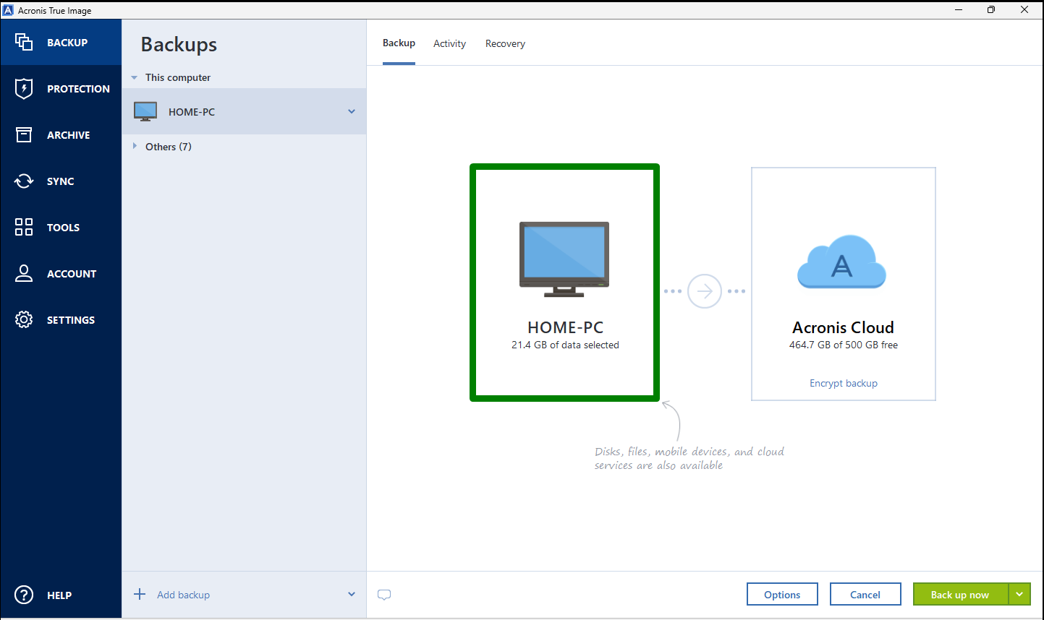Open the feedback speech bubble icon
Viewport: 1044px width, 620px height.
(384, 594)
